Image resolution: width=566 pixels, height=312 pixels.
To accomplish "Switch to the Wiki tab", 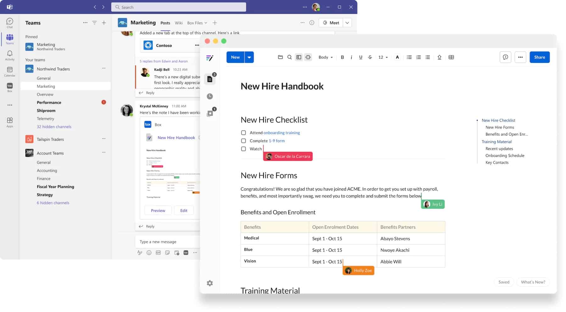I will point(179,23).
